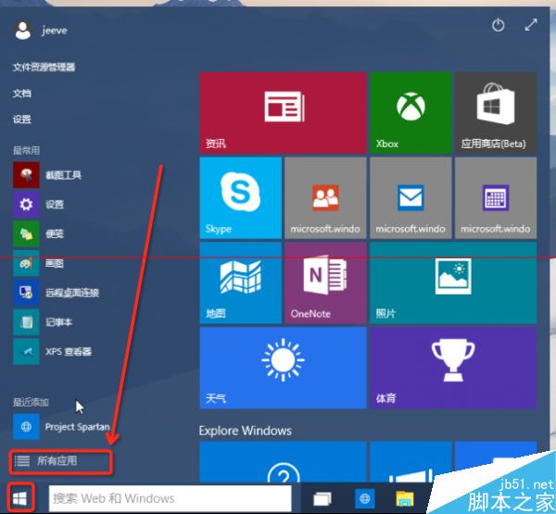556x514 pixels.
Task: Click the jeeve user avatar
Action: point(23,31)
